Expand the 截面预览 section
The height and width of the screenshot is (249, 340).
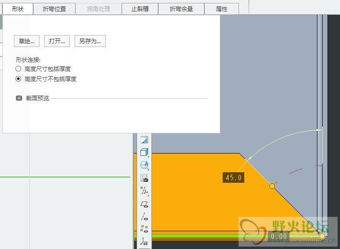[19, 98]
